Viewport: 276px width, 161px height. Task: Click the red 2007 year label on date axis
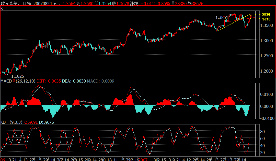coord(143,159)
